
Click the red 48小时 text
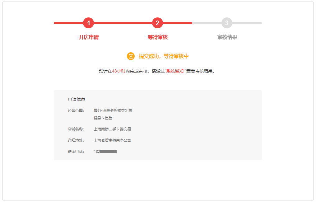[119, 71]
